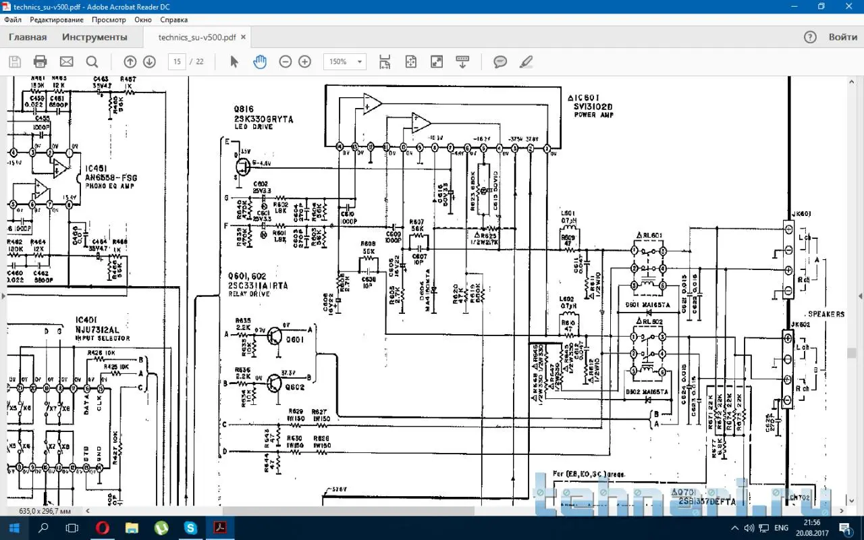Print the document using printer icon
This screenshot has width=864, height=540.
[x=40, y=62]
